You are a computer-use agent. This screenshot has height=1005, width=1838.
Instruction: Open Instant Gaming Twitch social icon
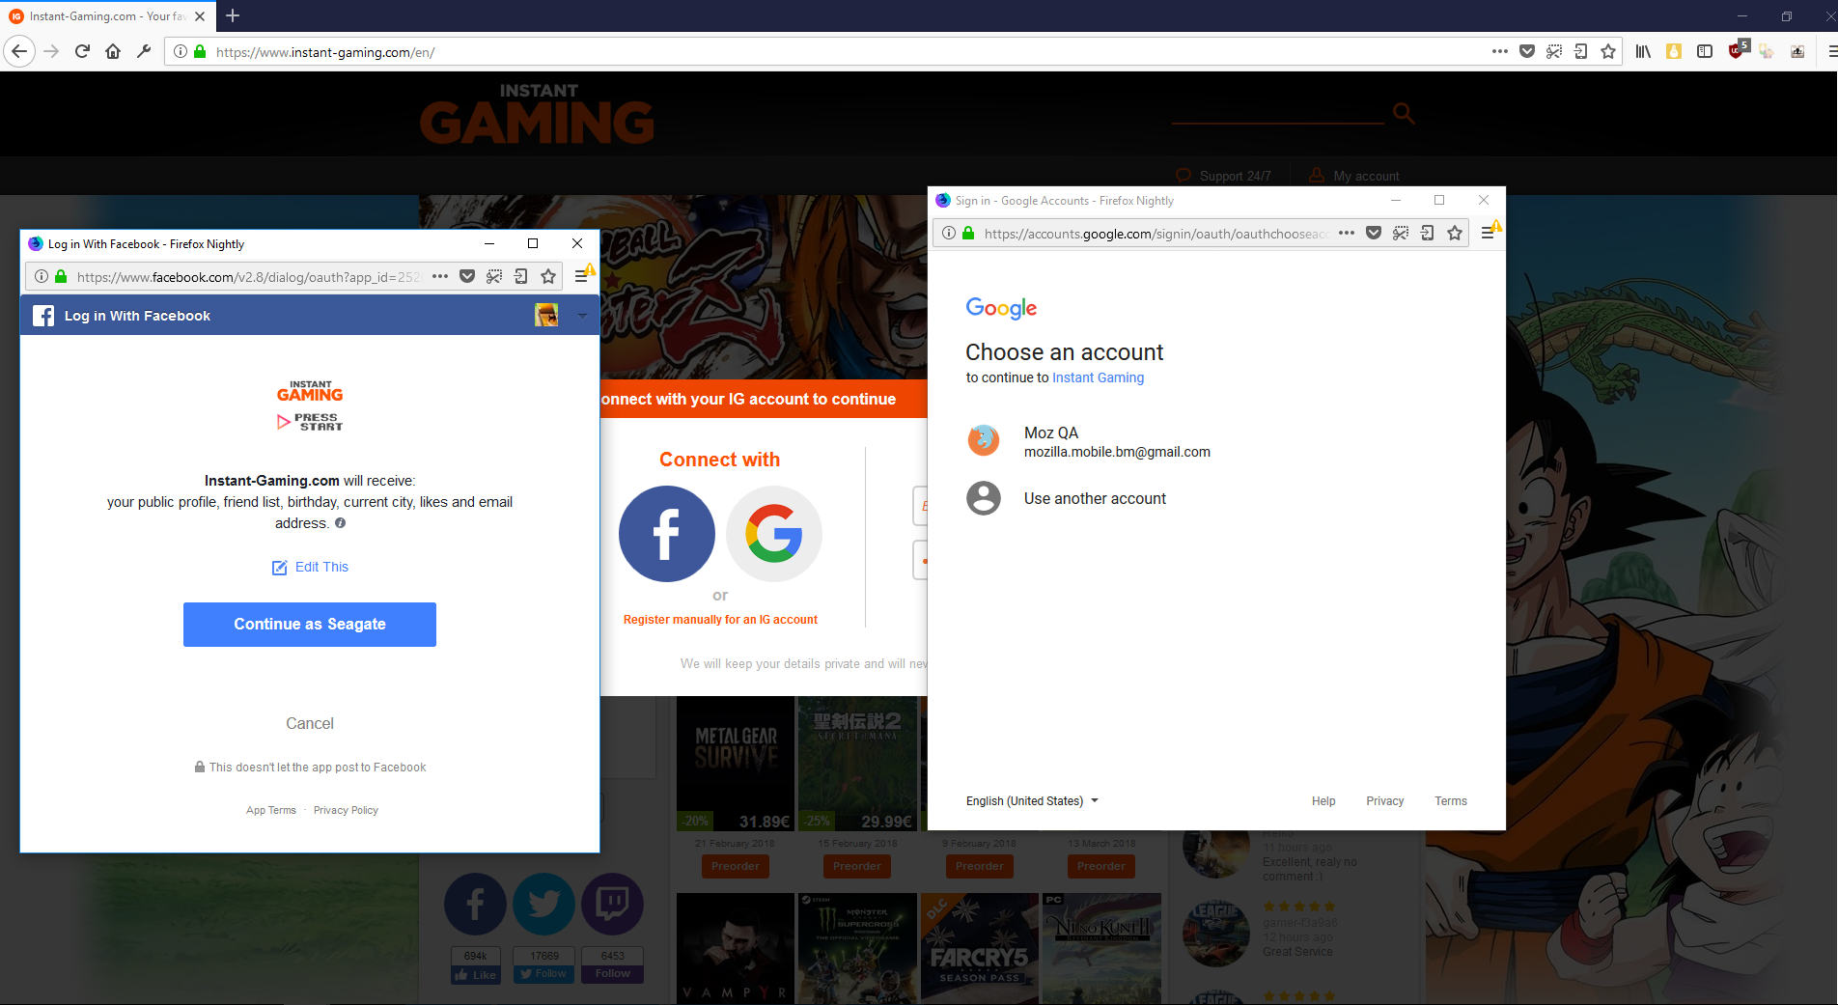(x=613, y=904)
